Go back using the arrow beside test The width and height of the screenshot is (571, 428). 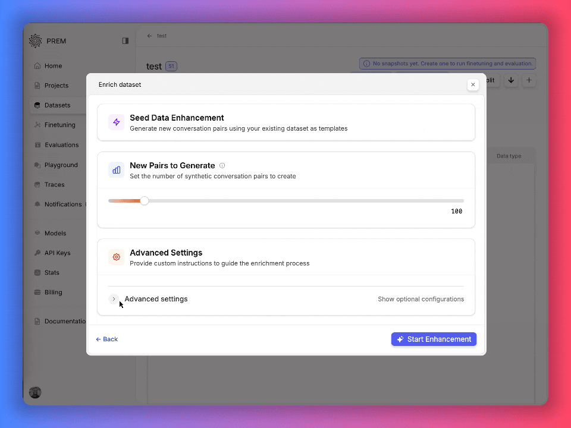149,36
